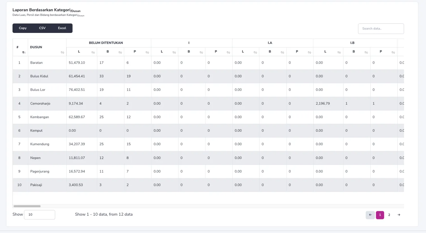Viewport: 426px width, 233px height.
Task: Export the table as CSV
Action: [42, 28]
